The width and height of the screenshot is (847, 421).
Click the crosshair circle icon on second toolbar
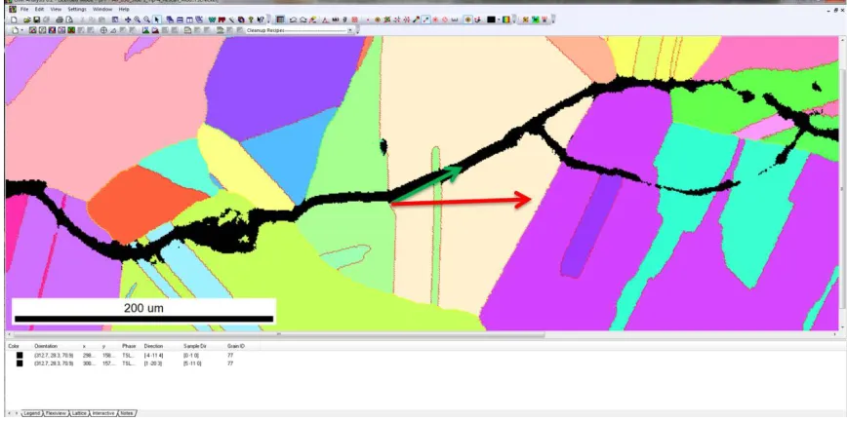click(x=103, y=31)
